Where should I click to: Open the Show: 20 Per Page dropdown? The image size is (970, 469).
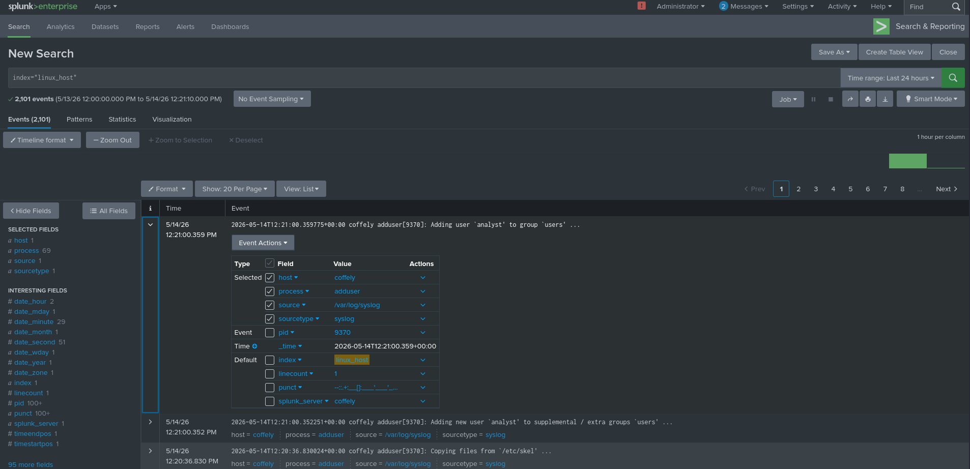[x=235, y=189]
